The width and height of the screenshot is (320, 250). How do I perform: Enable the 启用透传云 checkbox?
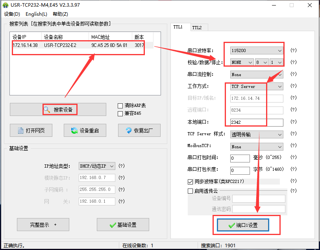tap(191, 191)
